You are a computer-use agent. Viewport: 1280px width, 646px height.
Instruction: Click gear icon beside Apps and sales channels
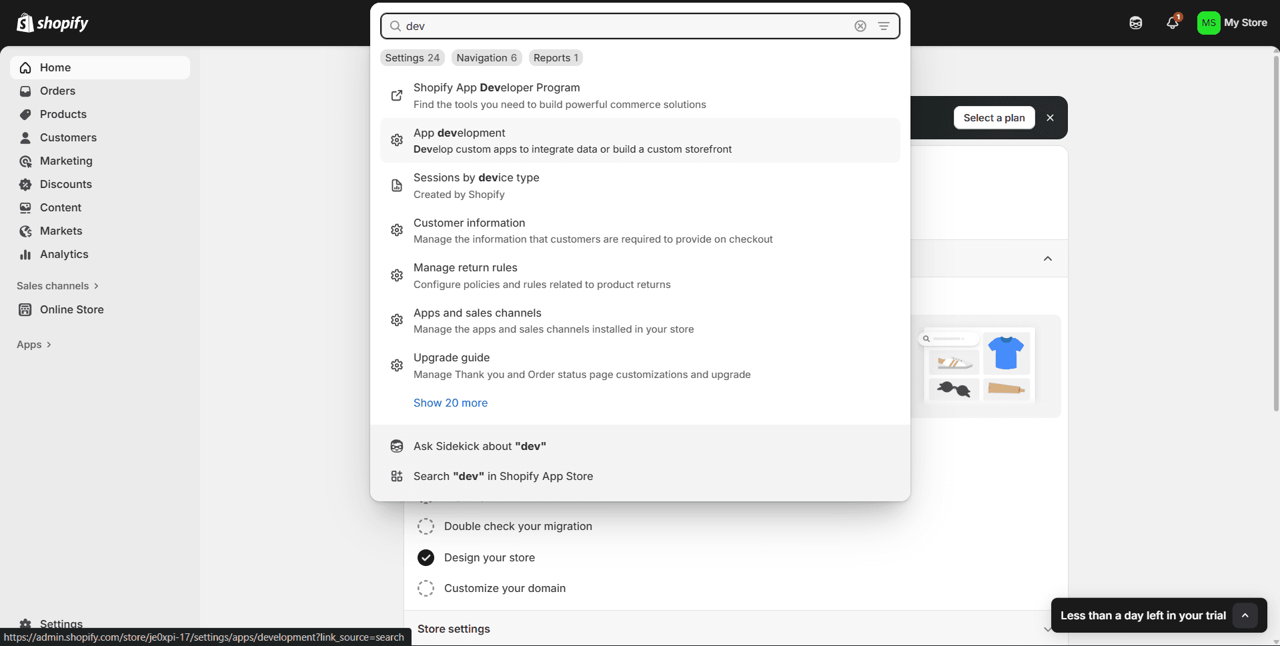pyautogui.click(x=397, y=320)
